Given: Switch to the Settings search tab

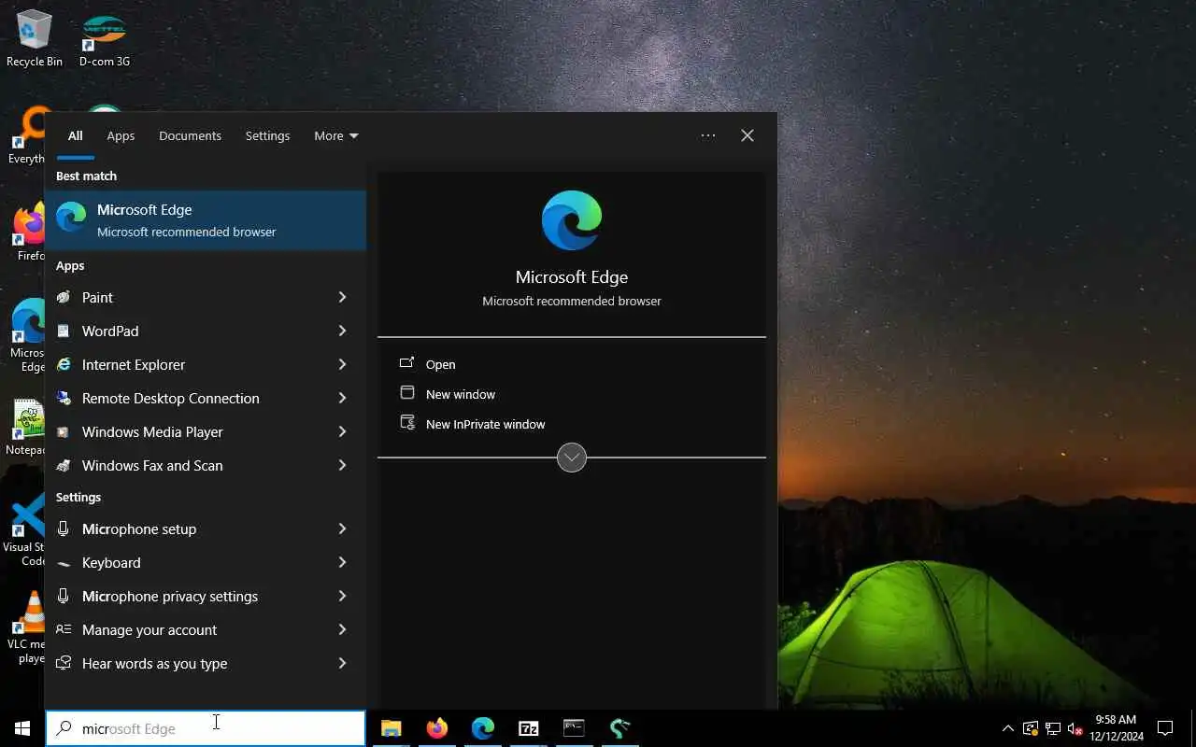Looking at the screenshot, I should 267,135.
